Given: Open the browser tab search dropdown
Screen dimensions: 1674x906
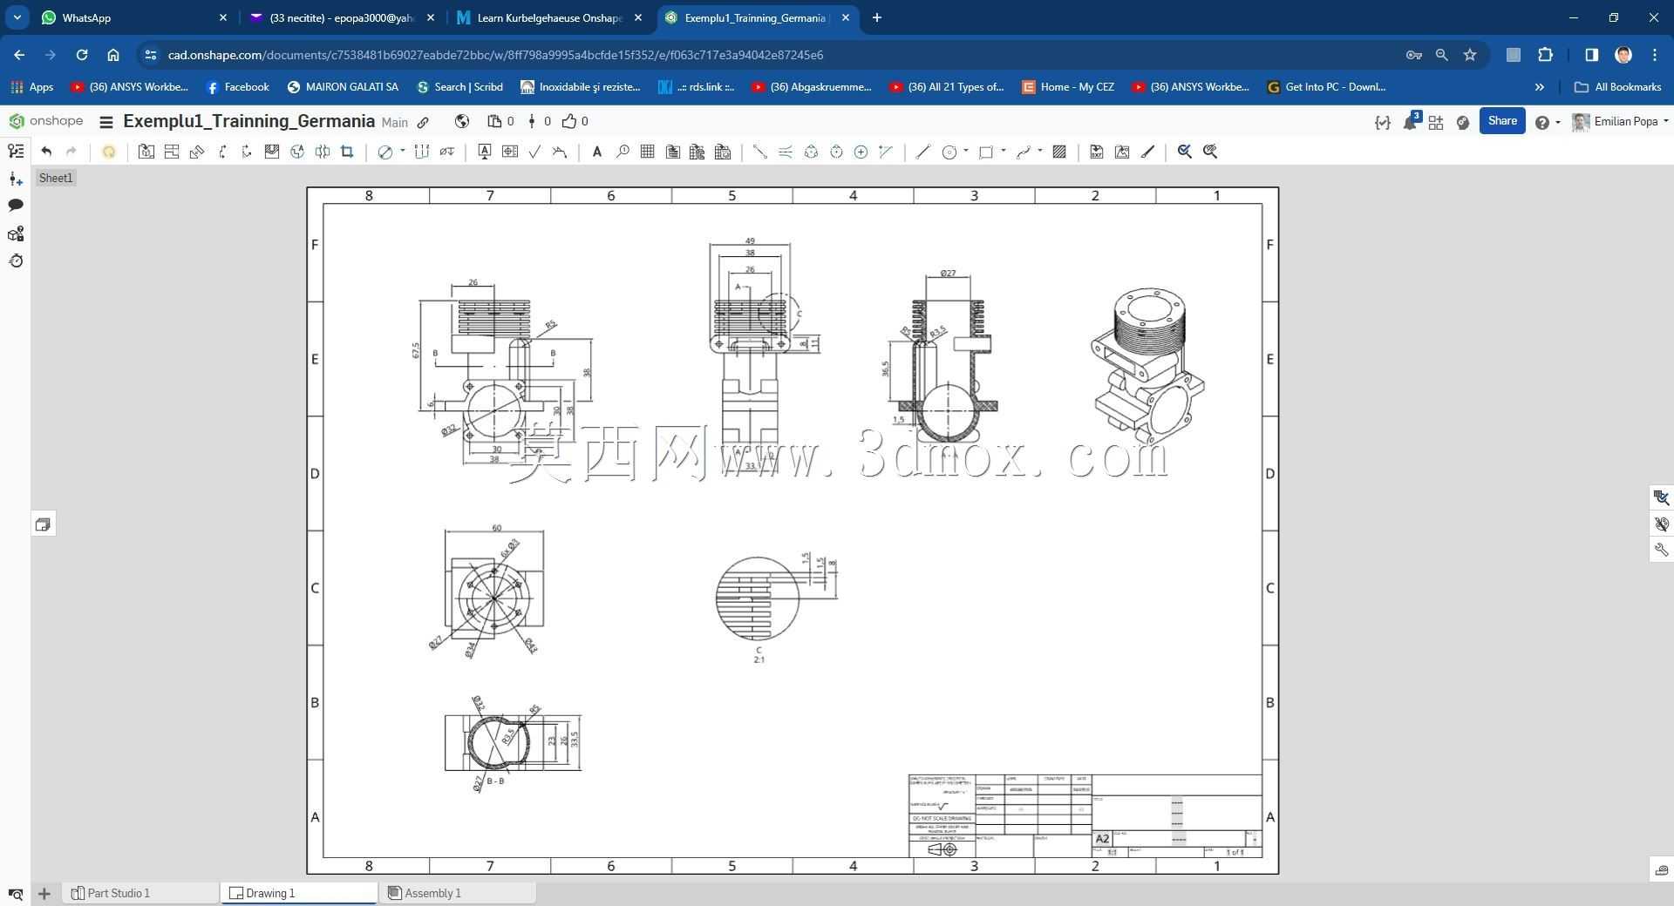Looking at the screenshot, I should pos(17,17).
